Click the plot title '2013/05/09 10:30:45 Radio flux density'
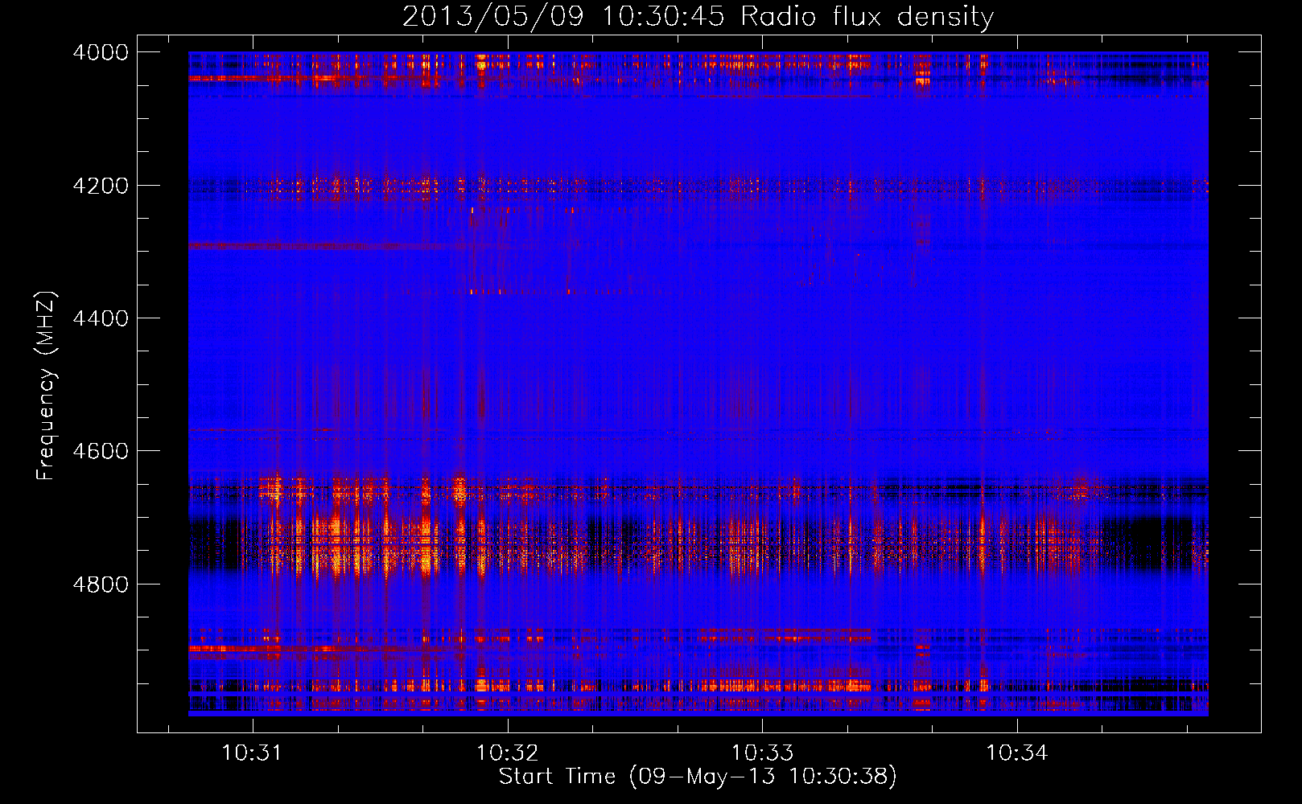The image size is (1302, 804). point(698,16)
